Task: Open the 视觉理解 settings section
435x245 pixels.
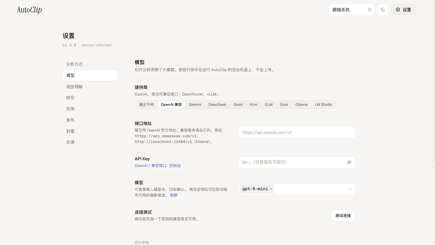Action: click(90, 87)
